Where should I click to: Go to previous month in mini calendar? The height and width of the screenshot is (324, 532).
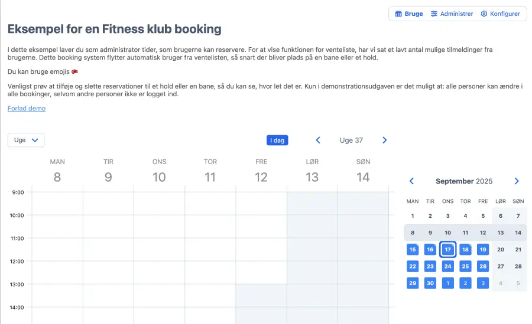412,181
